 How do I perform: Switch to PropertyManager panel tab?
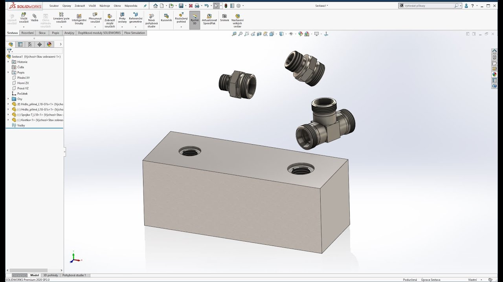[x=20, y=44]
